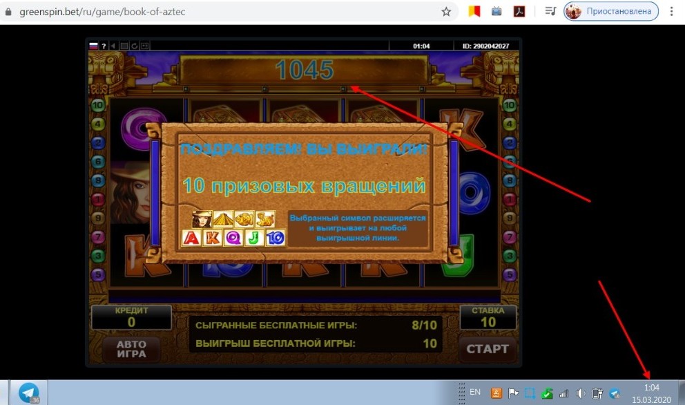
Task: Click the yellow-red bookmark extension icon
Action: pos(474,11)
